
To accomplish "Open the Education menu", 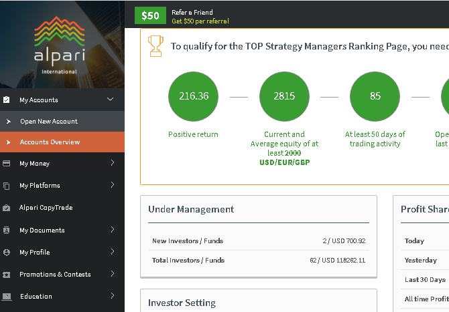I will coord(62,297).
